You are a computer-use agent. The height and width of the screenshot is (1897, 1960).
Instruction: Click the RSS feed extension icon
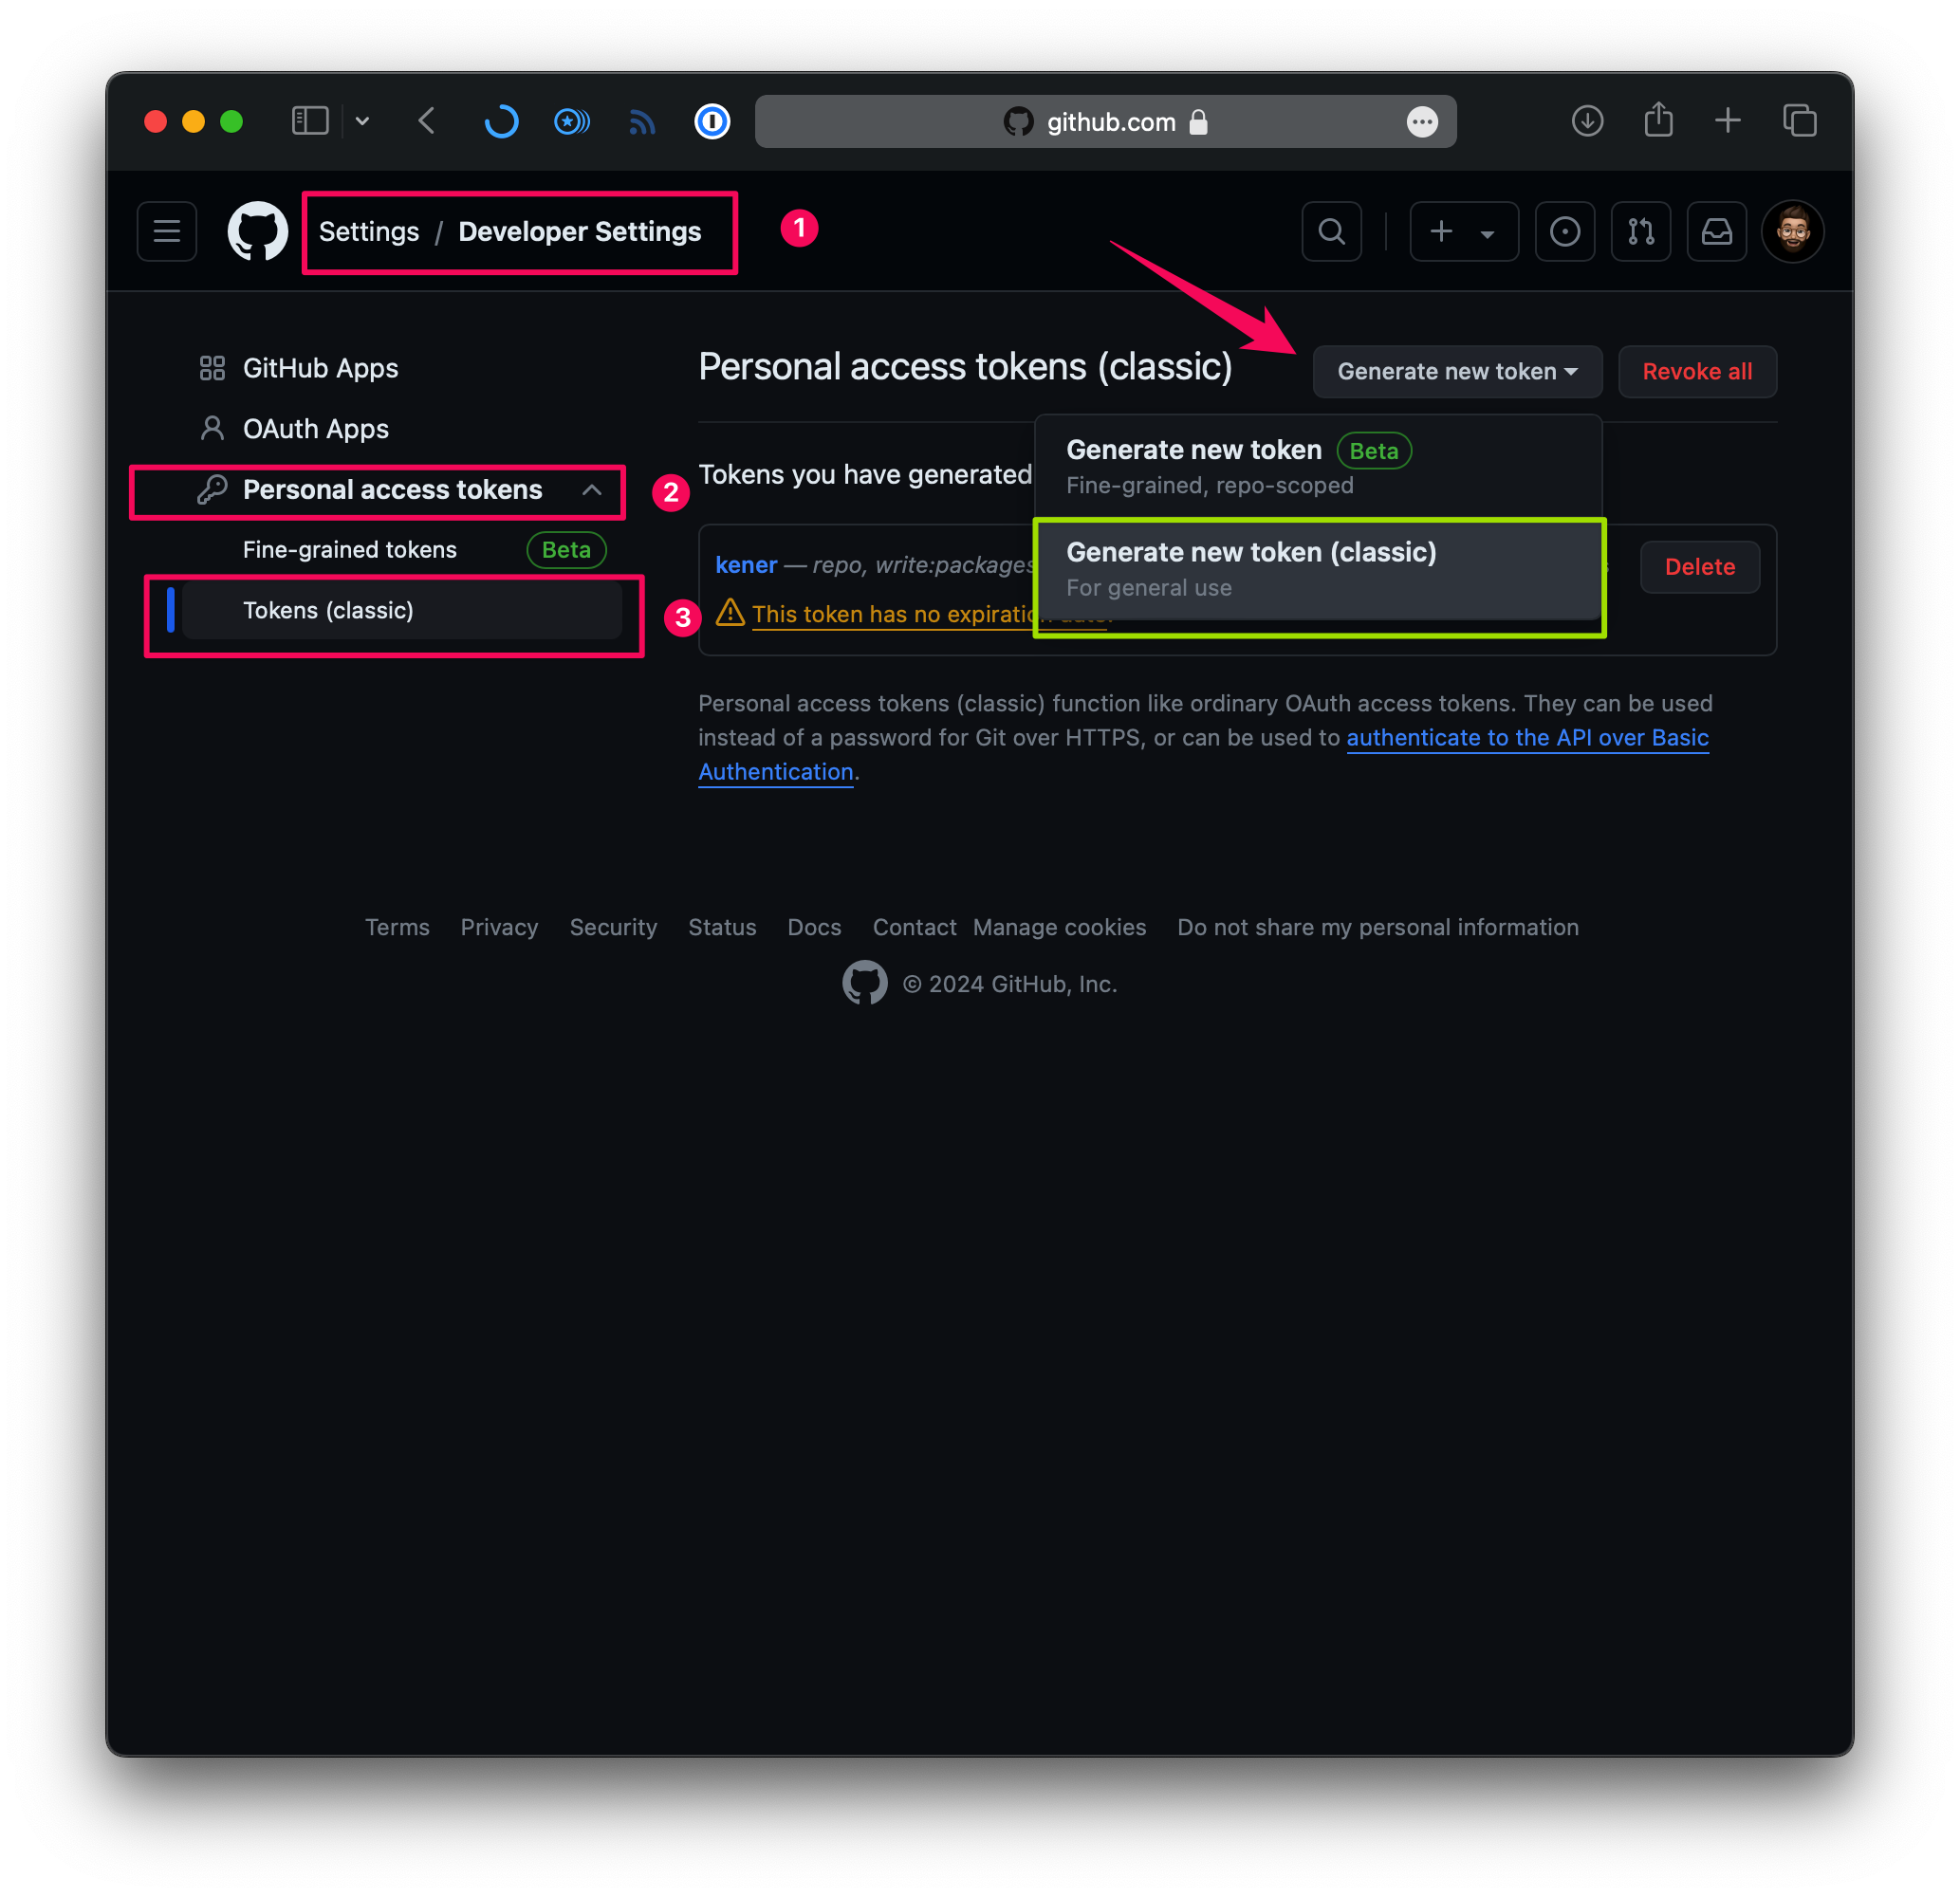642,122
